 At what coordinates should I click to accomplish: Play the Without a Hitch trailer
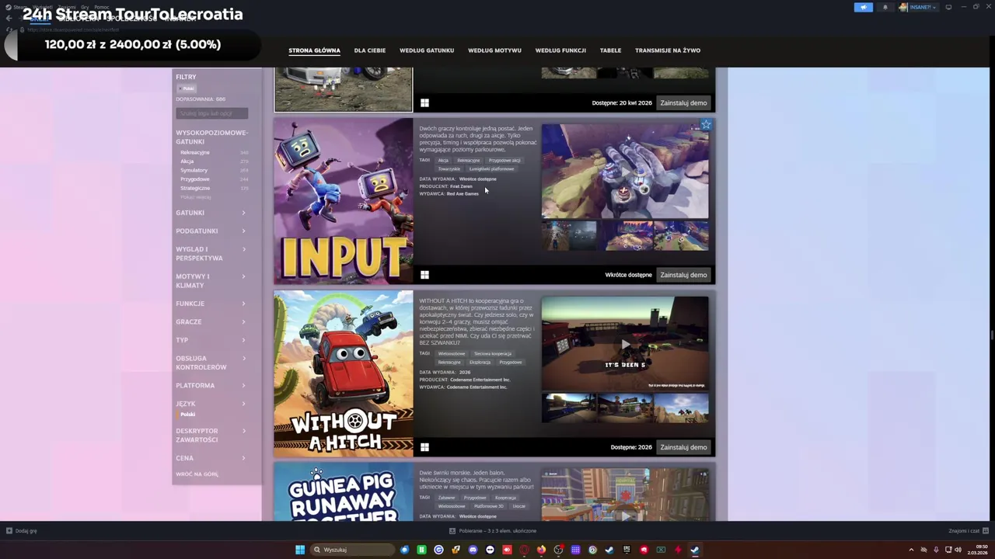pos(625,344)
